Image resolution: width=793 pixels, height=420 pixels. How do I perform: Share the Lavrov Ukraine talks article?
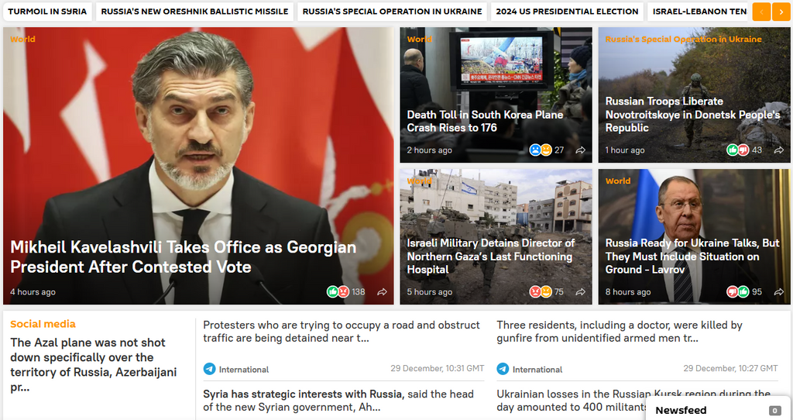pos(779,292)
